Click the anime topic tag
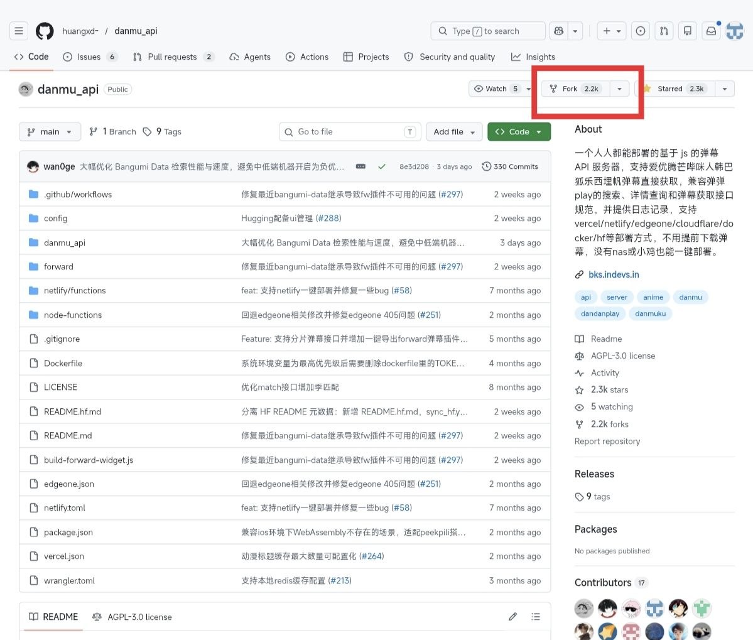 point(653,297)
